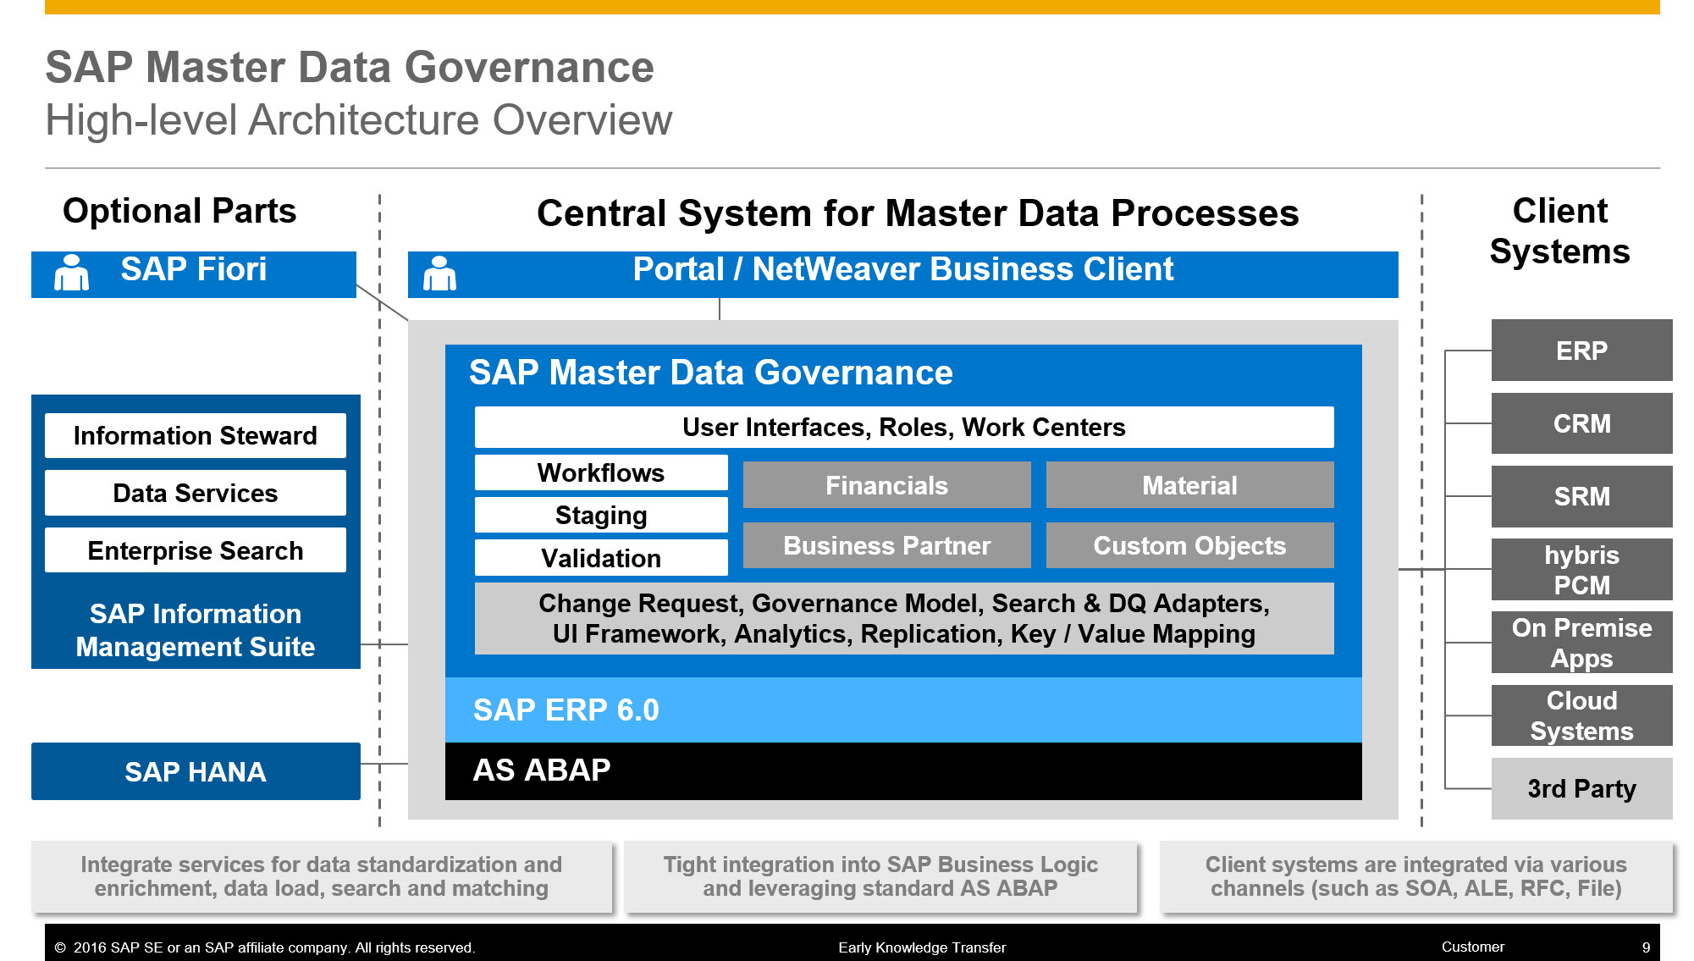Select the Data Services box
The image size is (1694, 961).
point(196,493)
